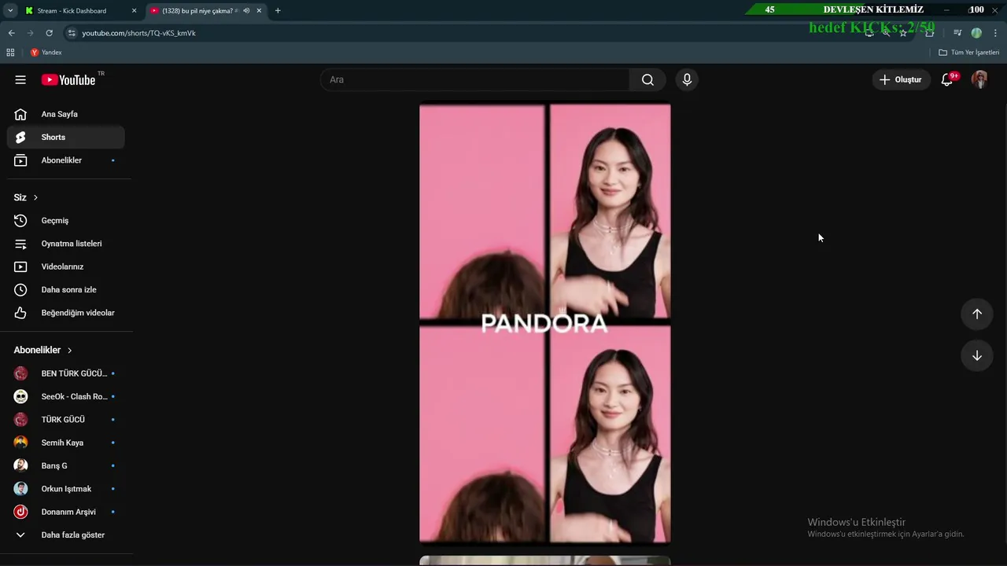Open the site information icon in address bar
The width and height of the screenshot is (1007, 566).
click(x=72, y=33)
